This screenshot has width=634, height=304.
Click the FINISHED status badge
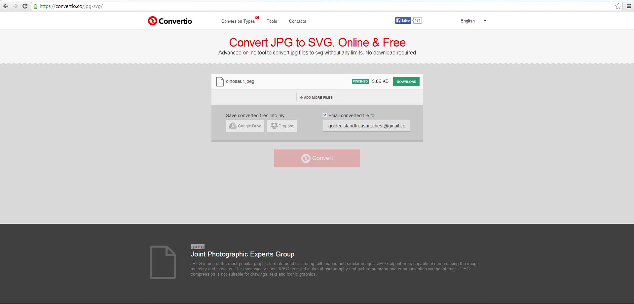(x=360, y=82)
